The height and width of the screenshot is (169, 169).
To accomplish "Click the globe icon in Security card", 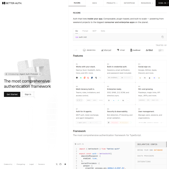I will tap(108, 123).
